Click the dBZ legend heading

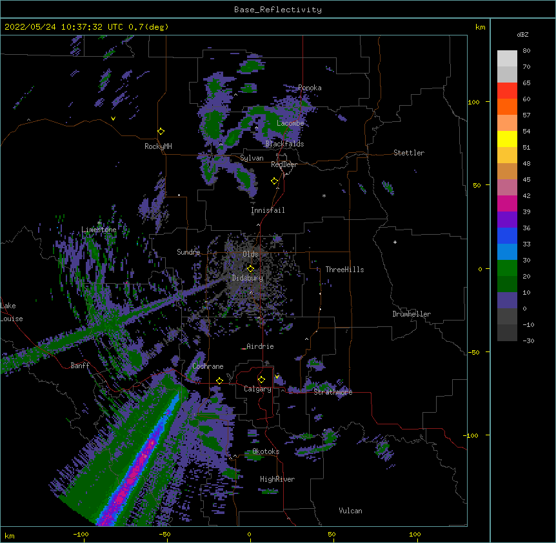pos(522,34)
